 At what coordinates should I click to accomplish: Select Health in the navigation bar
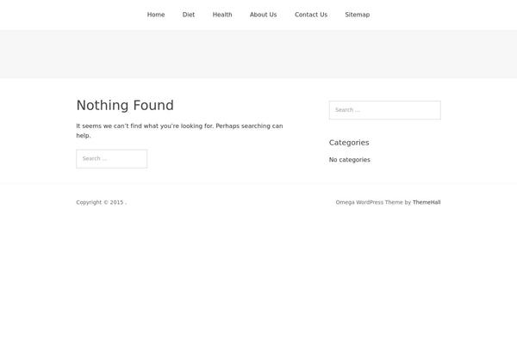[222, 15]
